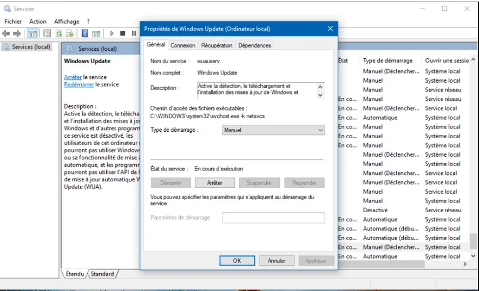479x291 pixels.
Task: Click the Arrêter le service link
Action: [73, 77]
